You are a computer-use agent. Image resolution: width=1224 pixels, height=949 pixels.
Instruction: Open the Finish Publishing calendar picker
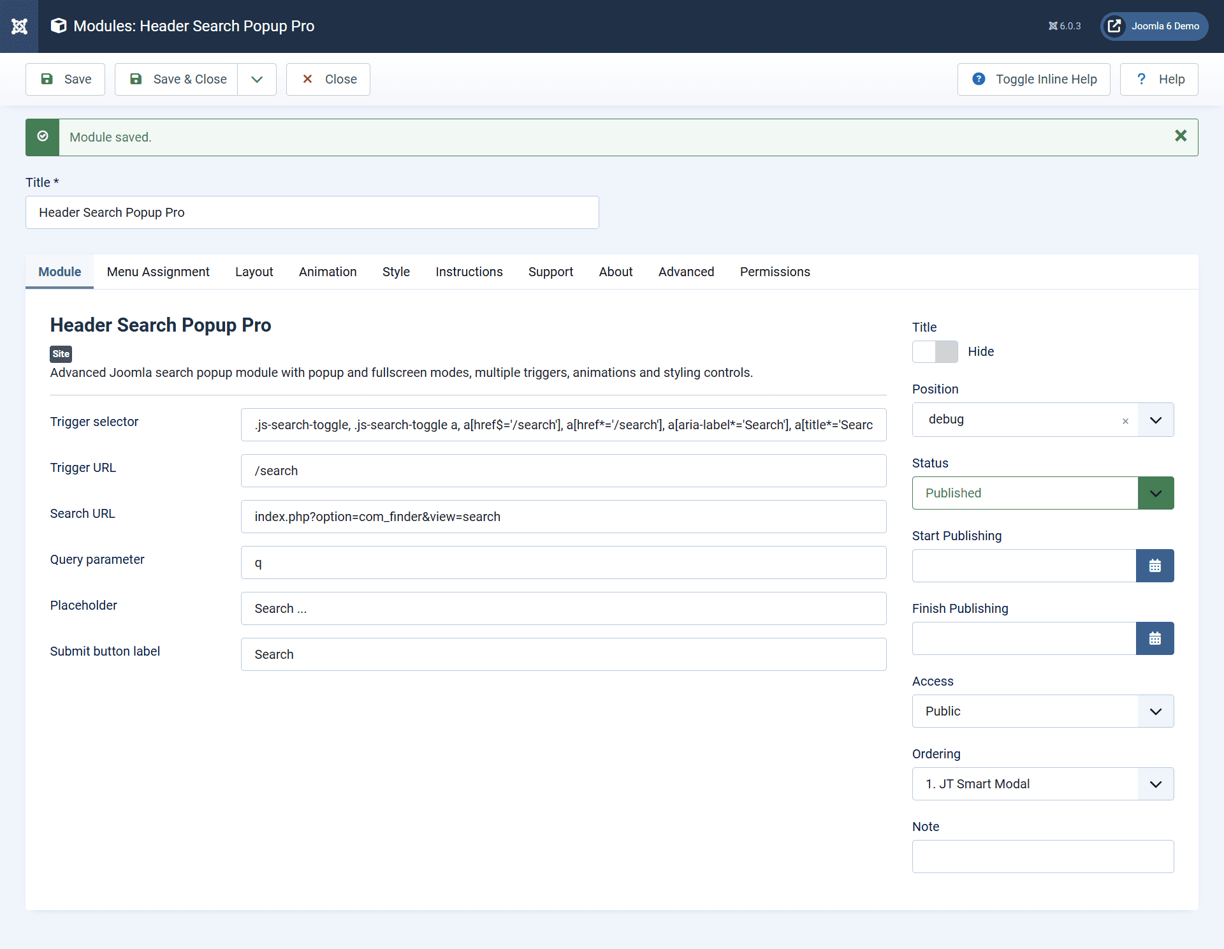[x=1155, y=638]
